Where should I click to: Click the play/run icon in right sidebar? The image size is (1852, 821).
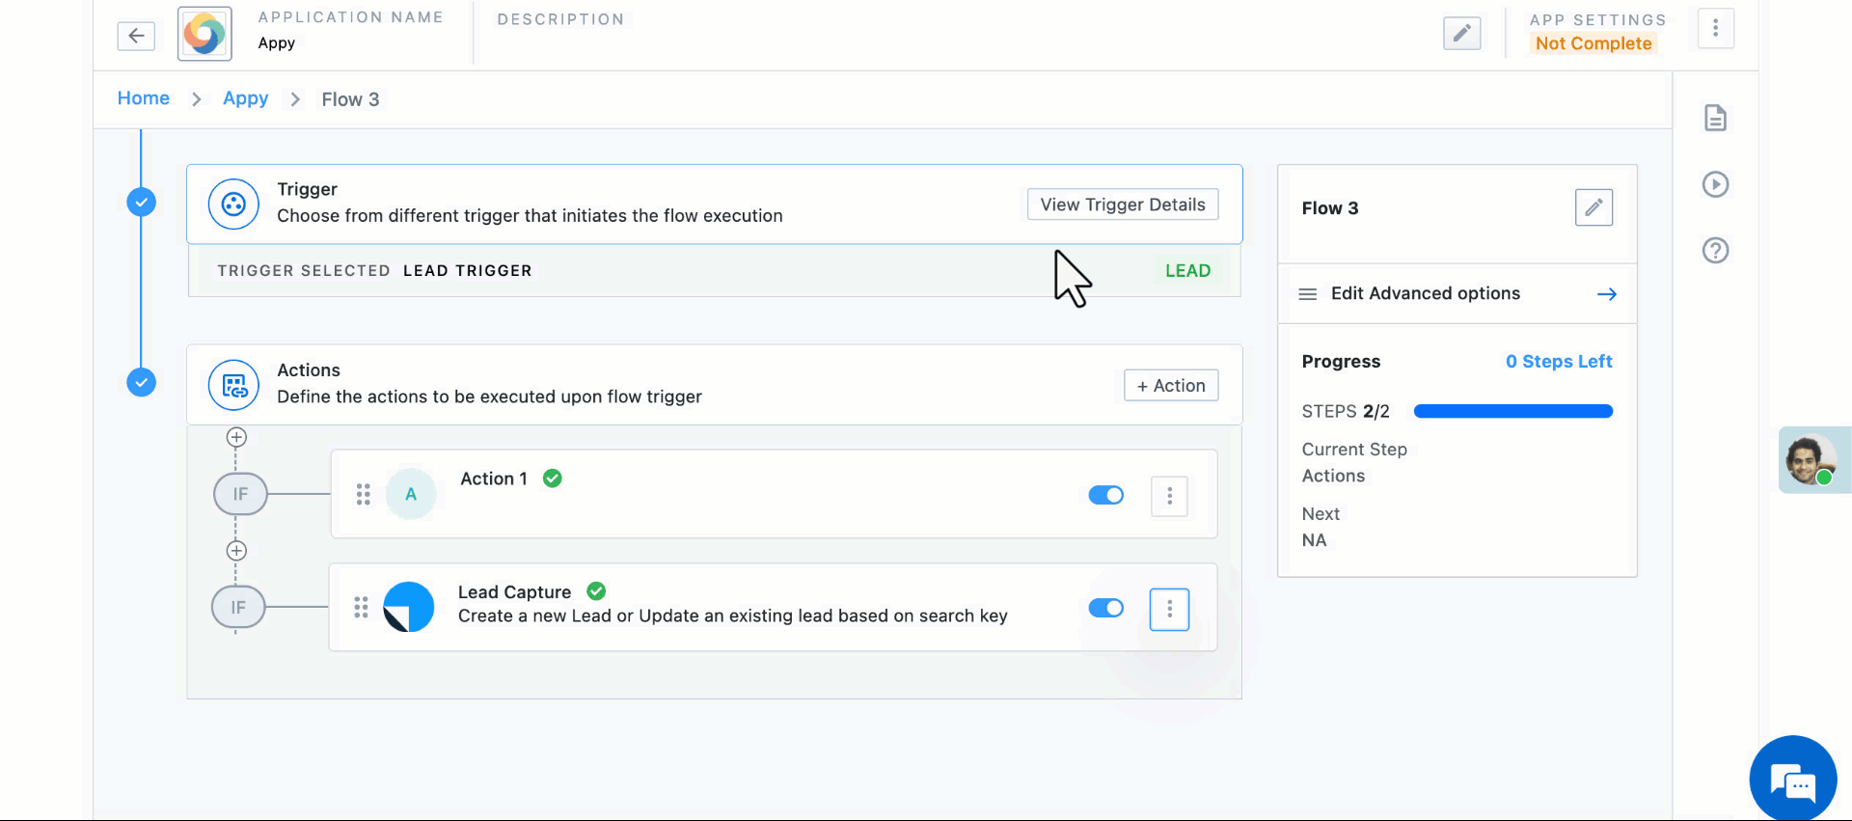1715,184
